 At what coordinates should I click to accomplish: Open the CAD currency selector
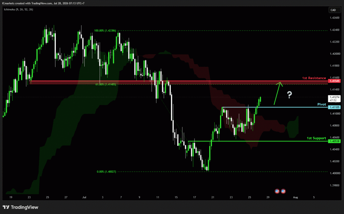[333, 10]
